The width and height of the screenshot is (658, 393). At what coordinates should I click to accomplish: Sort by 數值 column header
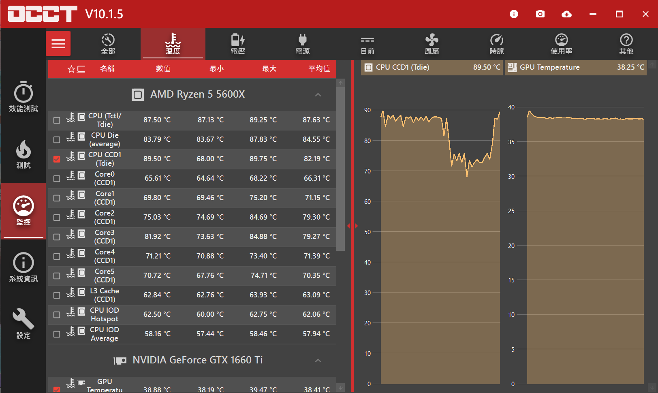163,69
